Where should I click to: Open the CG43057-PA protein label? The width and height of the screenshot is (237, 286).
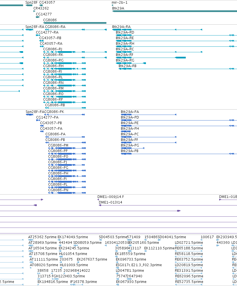51,128
